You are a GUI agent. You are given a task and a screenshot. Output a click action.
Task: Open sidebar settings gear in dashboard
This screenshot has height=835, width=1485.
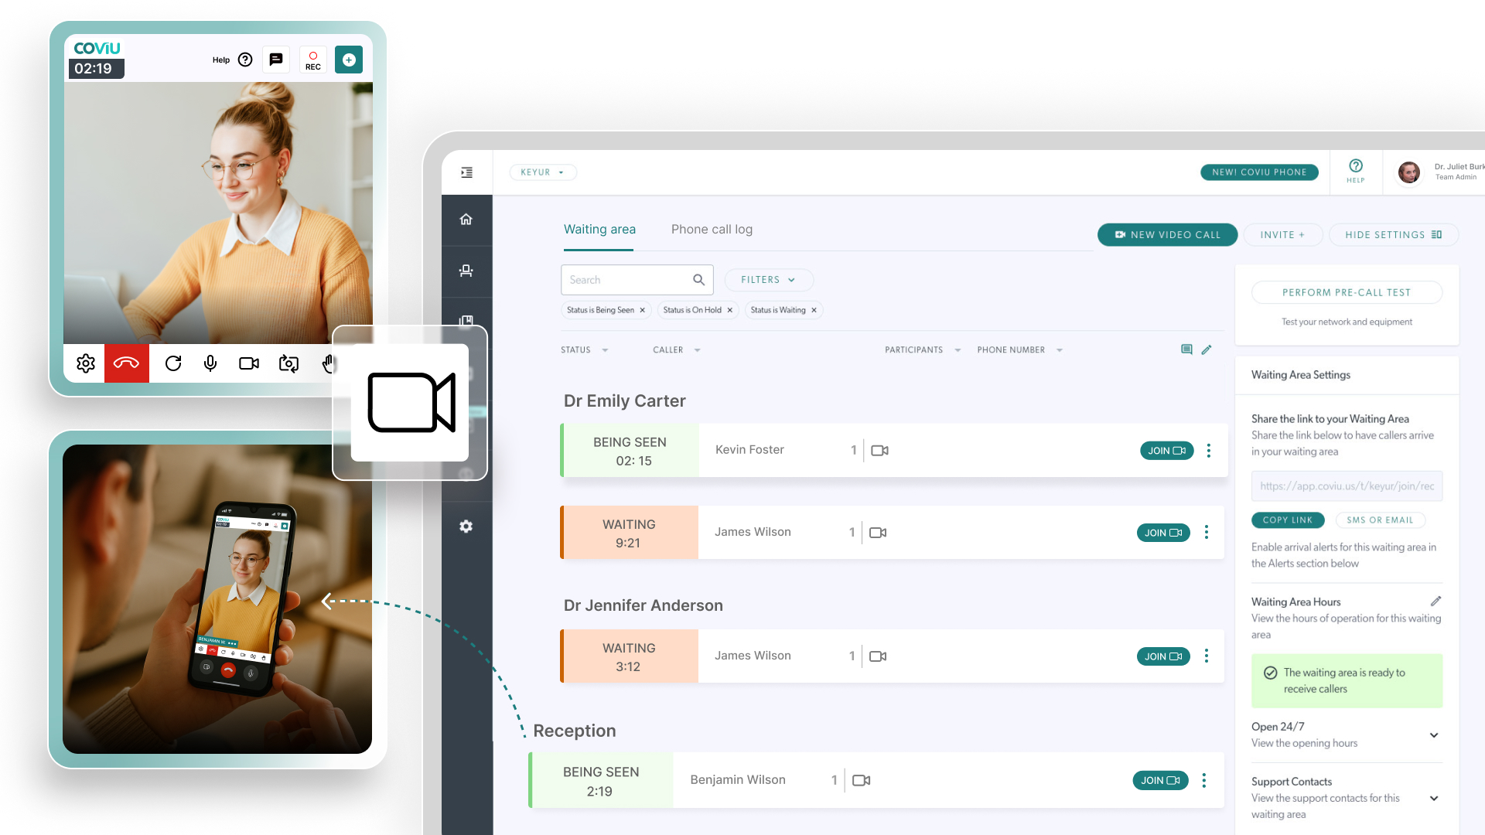466,527
